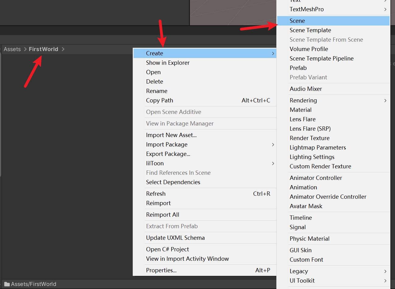This screenshot has height=289, width=395.
Task: Choose Select Dependencies
Action: click(205, 182)
